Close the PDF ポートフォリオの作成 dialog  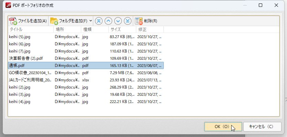276,5
